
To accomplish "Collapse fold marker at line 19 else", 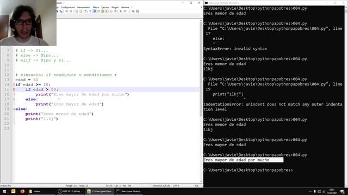I will [14, 109].
